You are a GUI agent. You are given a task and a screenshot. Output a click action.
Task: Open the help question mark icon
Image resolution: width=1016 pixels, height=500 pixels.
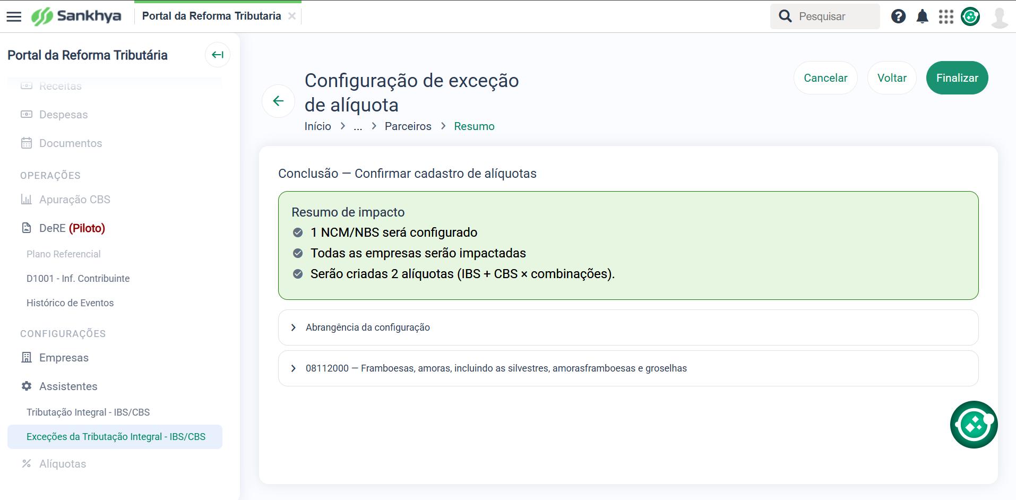click(898, 16)
